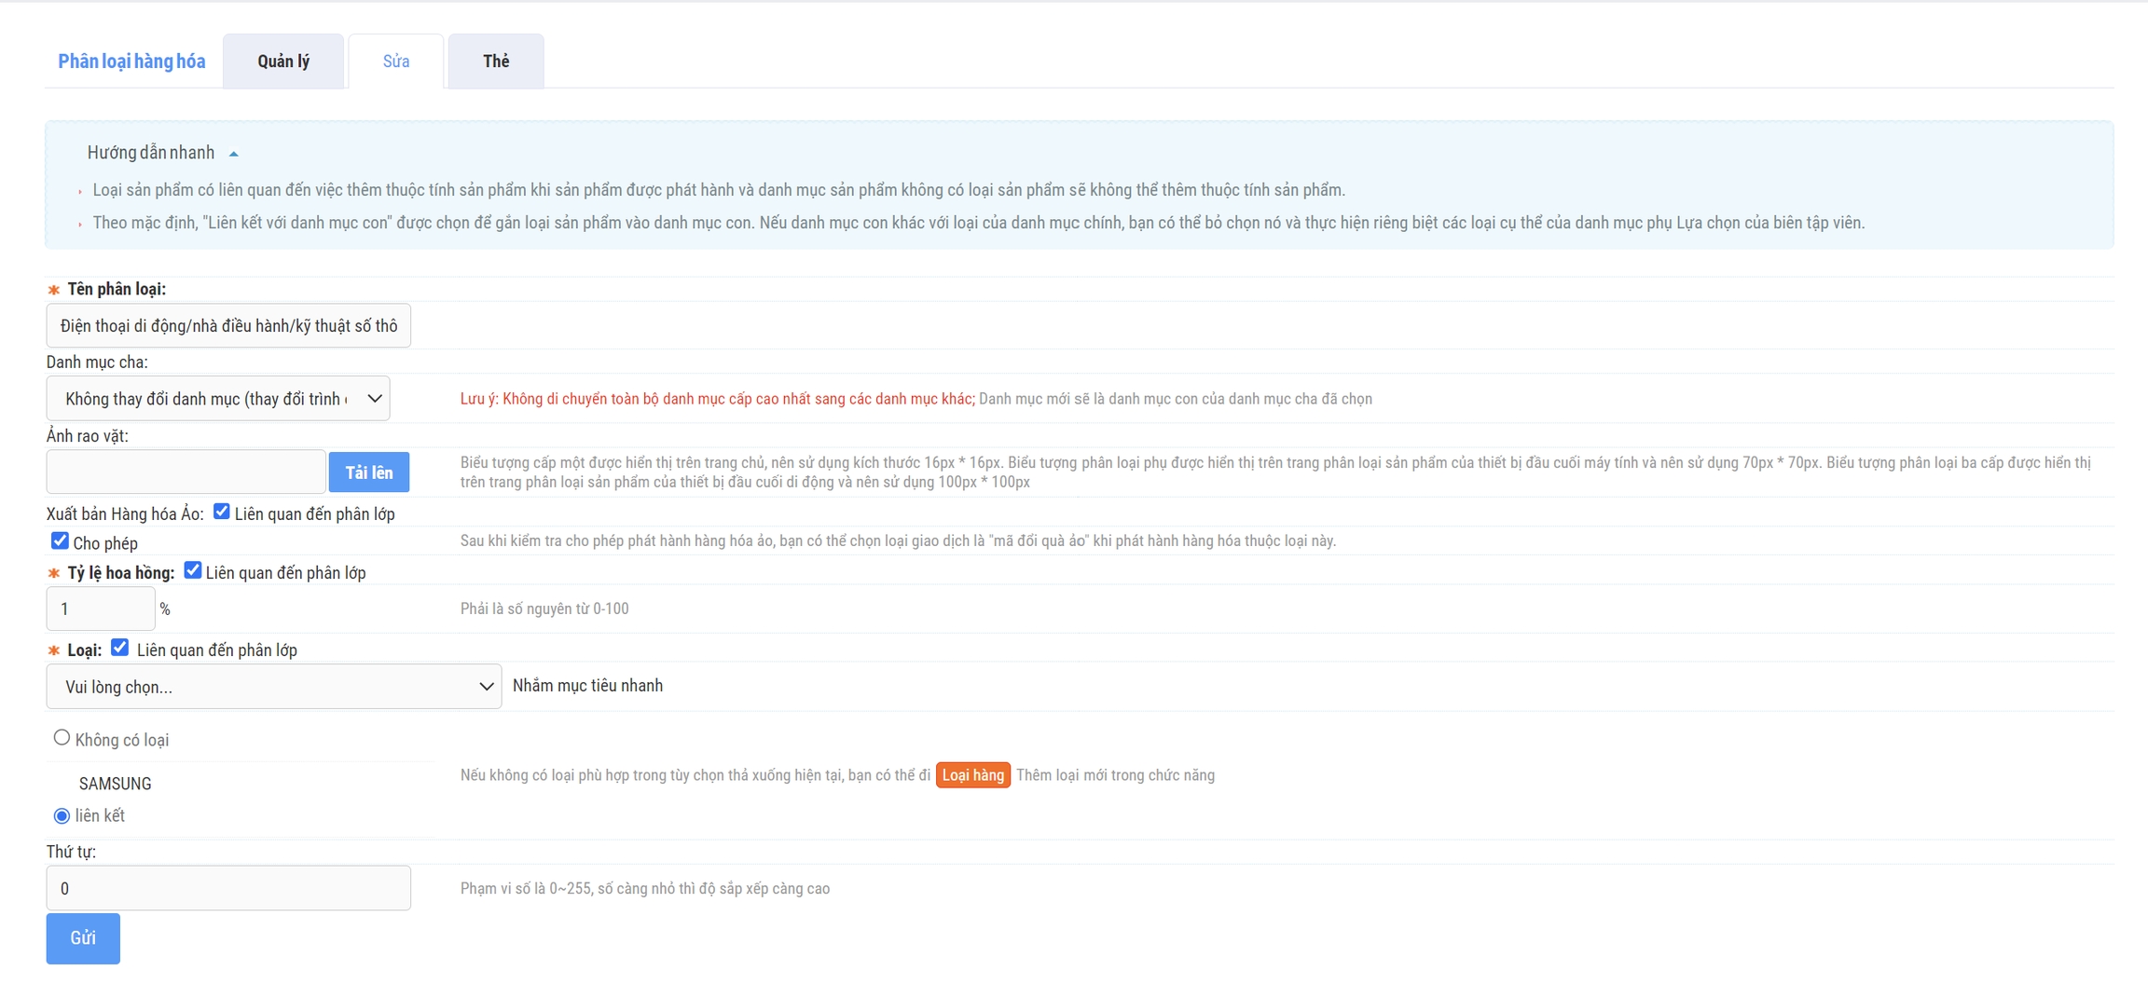Click the Thứ tự sort order field
Viewport: 2148px width, 998px height.
(228, 889)
